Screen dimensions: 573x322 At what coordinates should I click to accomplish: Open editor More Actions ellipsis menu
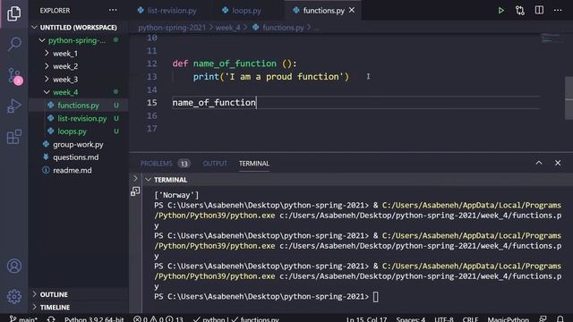coord(558,10)
